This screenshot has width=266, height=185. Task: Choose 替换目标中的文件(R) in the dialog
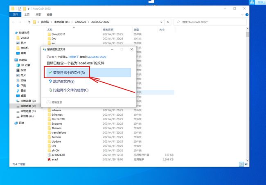[x=88, y=73]
